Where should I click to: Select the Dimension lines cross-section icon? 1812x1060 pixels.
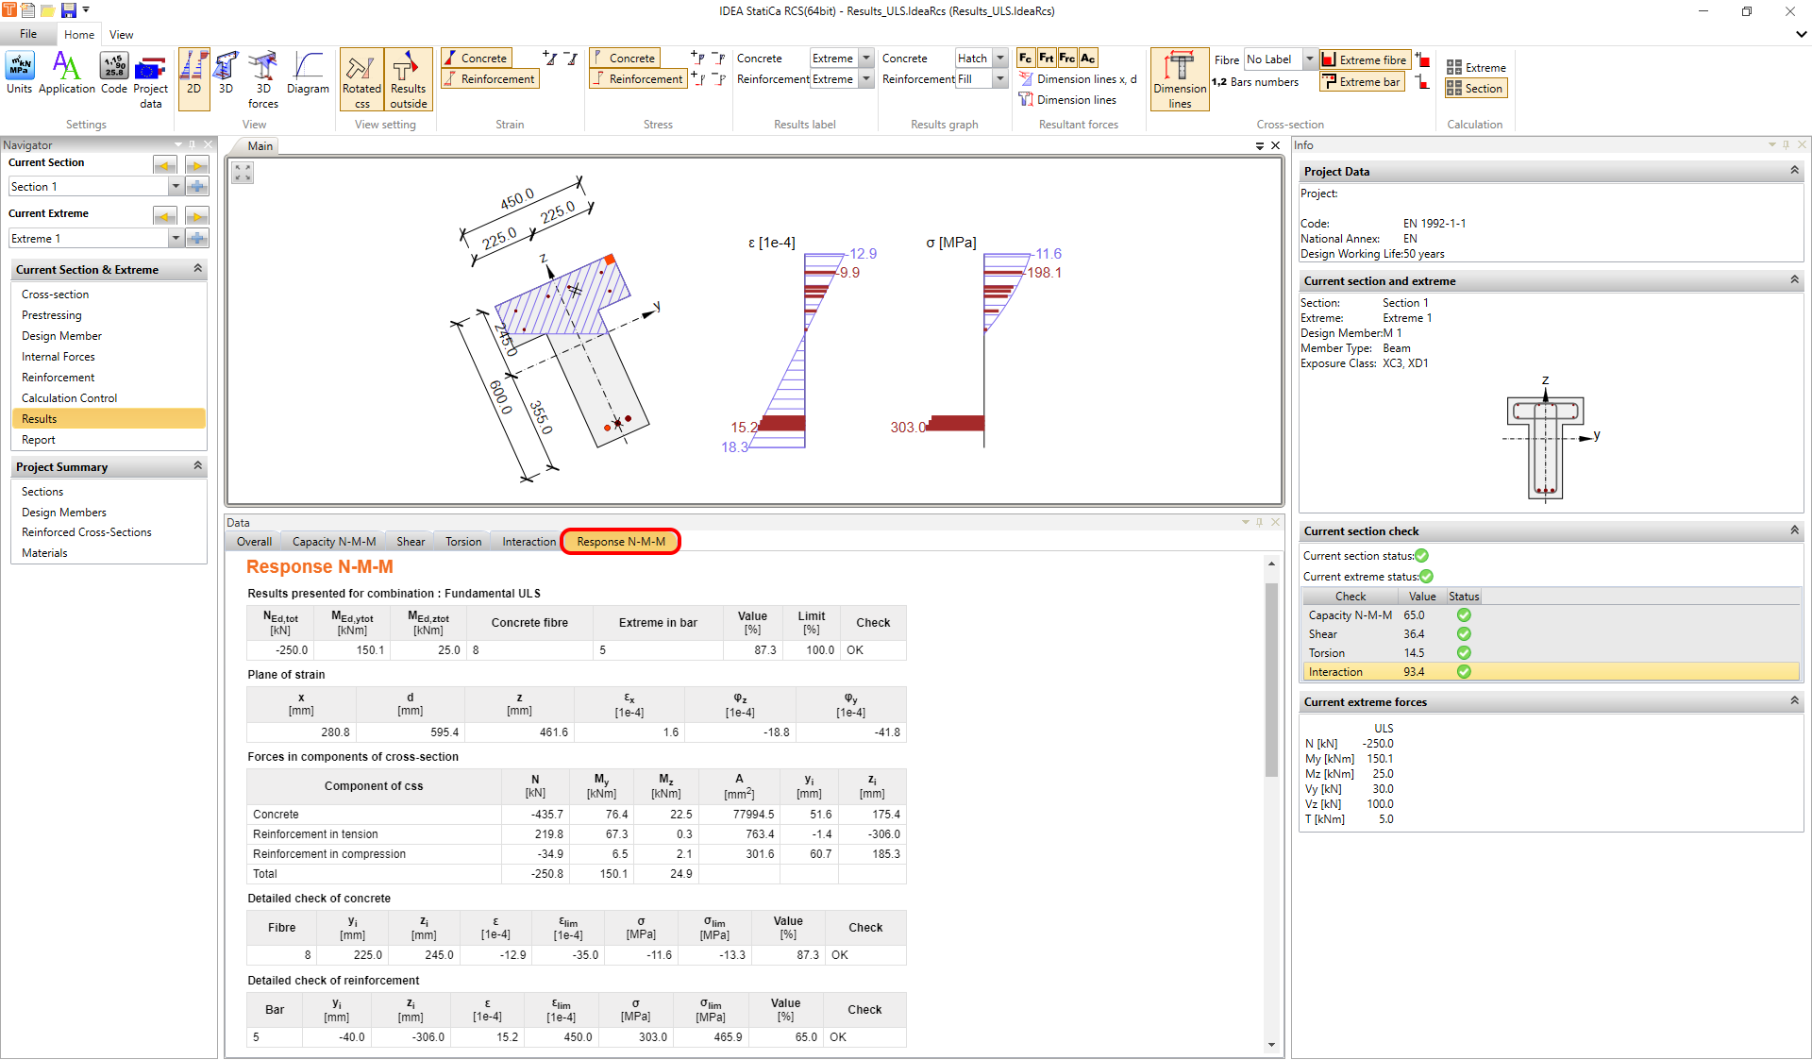(1179, 79)
